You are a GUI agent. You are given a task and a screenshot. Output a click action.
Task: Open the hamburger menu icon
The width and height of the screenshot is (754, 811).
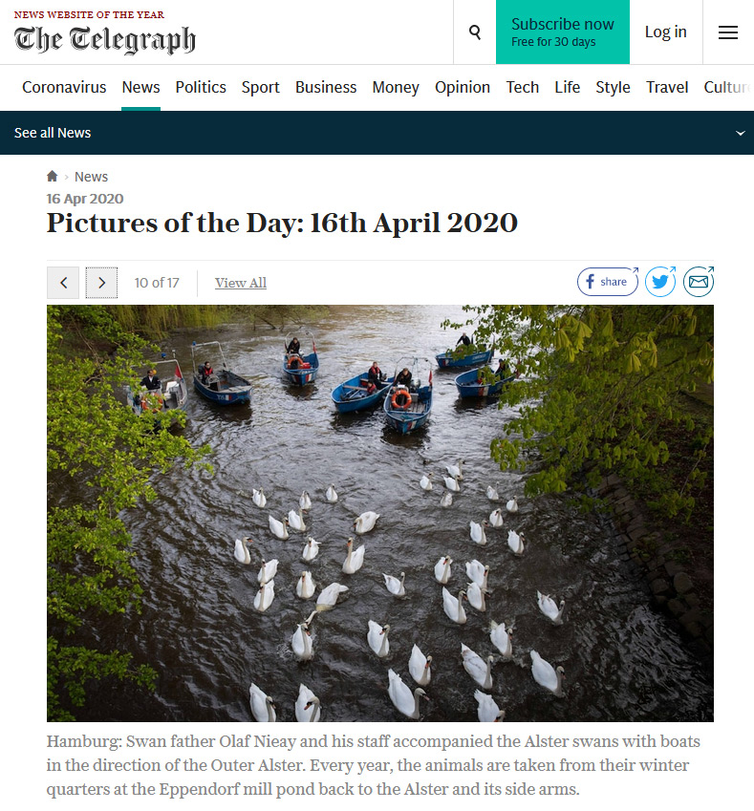click(727, 32)
